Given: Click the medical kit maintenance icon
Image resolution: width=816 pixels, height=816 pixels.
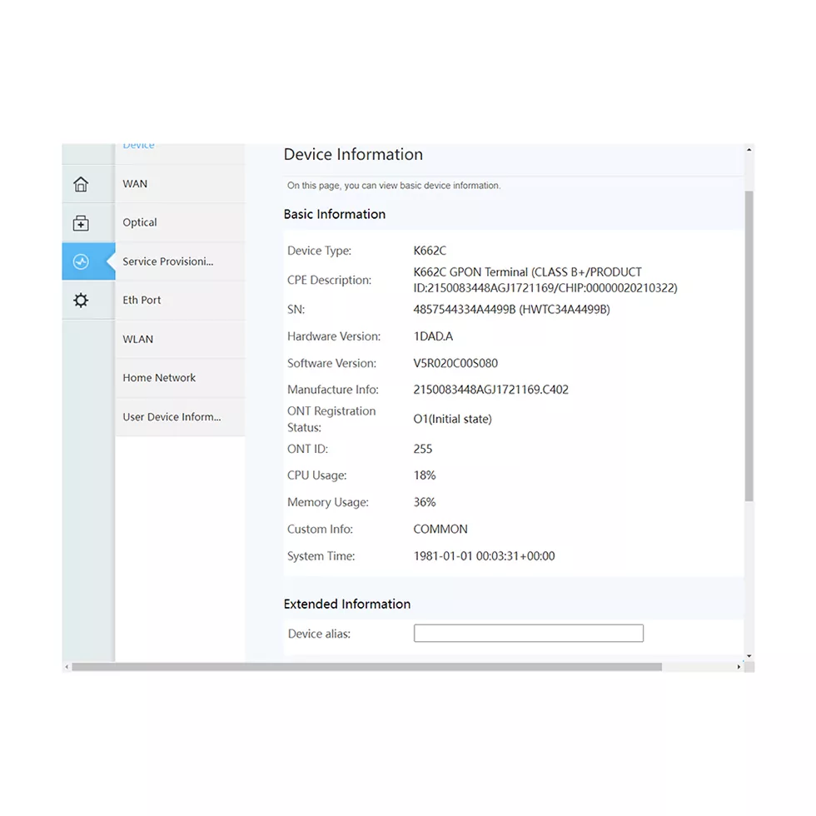Looking at the screenshot, I should pos(81,223).
